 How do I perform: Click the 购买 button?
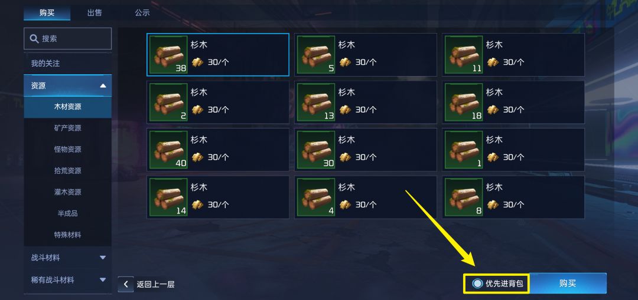tap(567, 283)
